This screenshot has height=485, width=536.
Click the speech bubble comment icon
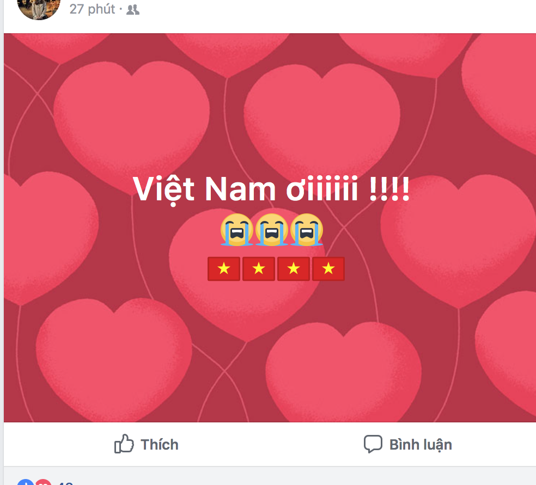373,444
